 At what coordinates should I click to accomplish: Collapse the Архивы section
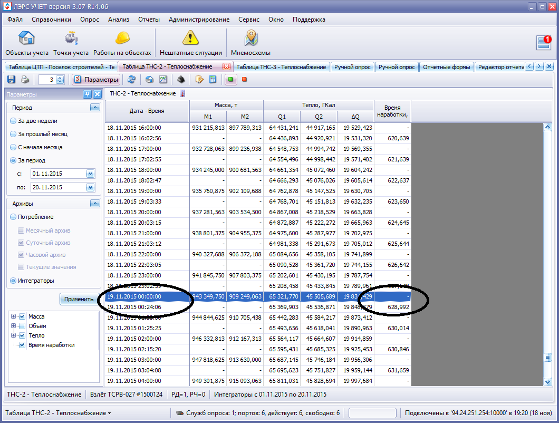(x=95, y=203)
